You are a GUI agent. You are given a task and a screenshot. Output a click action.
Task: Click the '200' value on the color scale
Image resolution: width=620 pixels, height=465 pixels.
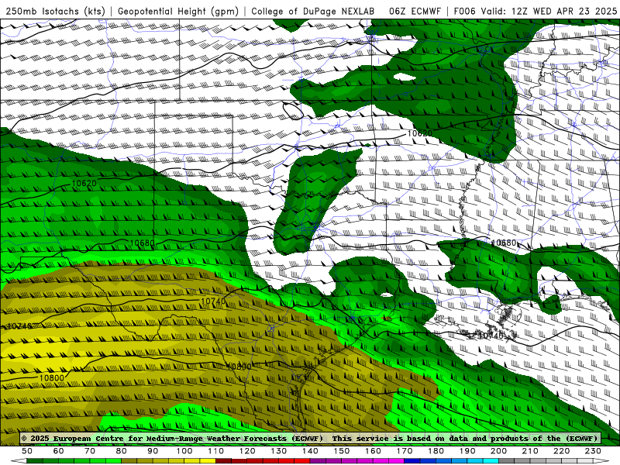pos(498,451)
